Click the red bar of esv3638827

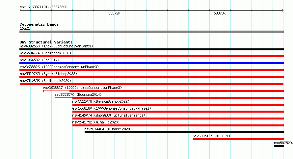click(x=176, y=91)
